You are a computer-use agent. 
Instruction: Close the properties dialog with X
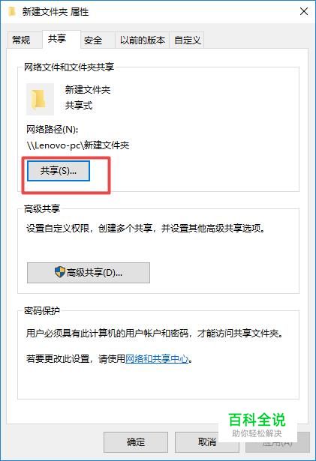point(304,11)
